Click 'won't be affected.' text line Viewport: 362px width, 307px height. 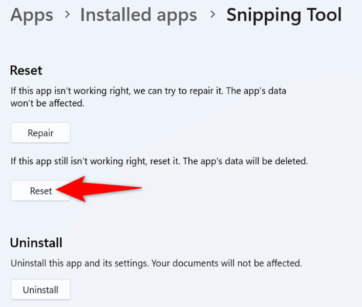click(x=47, y=103)
